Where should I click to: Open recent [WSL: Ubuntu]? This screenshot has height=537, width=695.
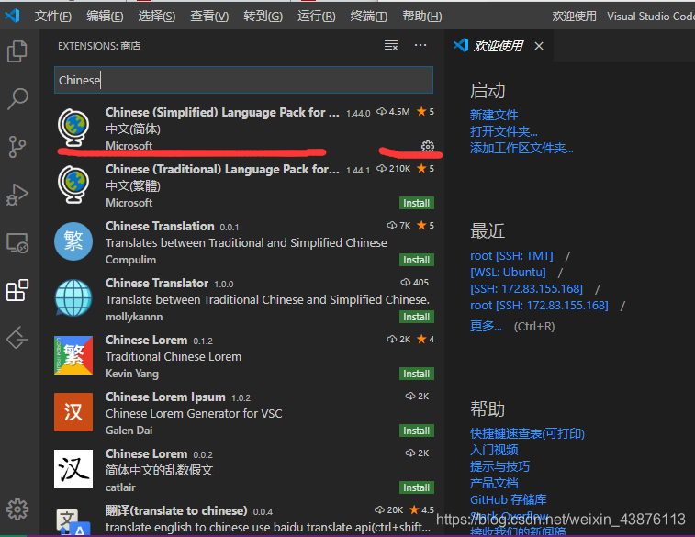(508, 272)
